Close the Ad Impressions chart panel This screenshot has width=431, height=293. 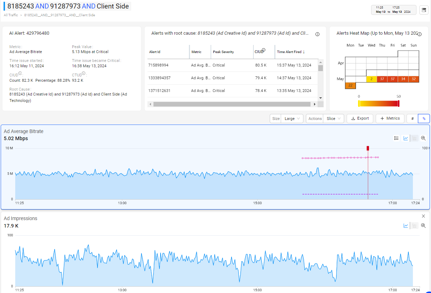coord(423,216)
